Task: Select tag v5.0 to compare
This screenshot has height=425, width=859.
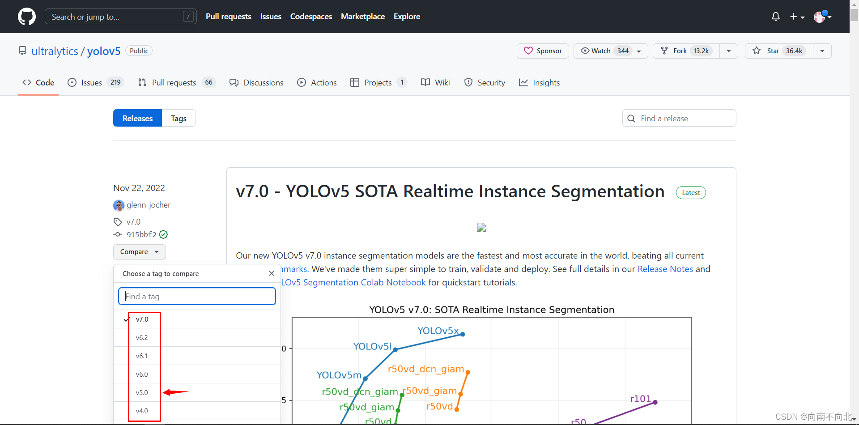Action: point(197,392)
